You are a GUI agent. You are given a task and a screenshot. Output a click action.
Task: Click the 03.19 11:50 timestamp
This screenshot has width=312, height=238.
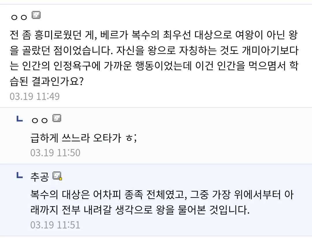[55, 153]
